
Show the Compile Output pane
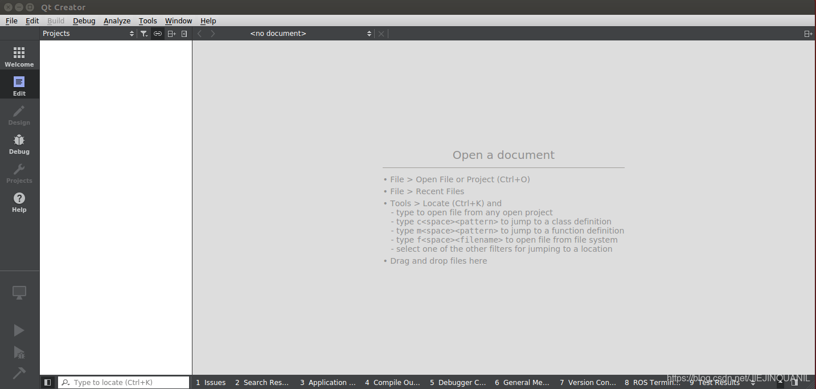392,383
